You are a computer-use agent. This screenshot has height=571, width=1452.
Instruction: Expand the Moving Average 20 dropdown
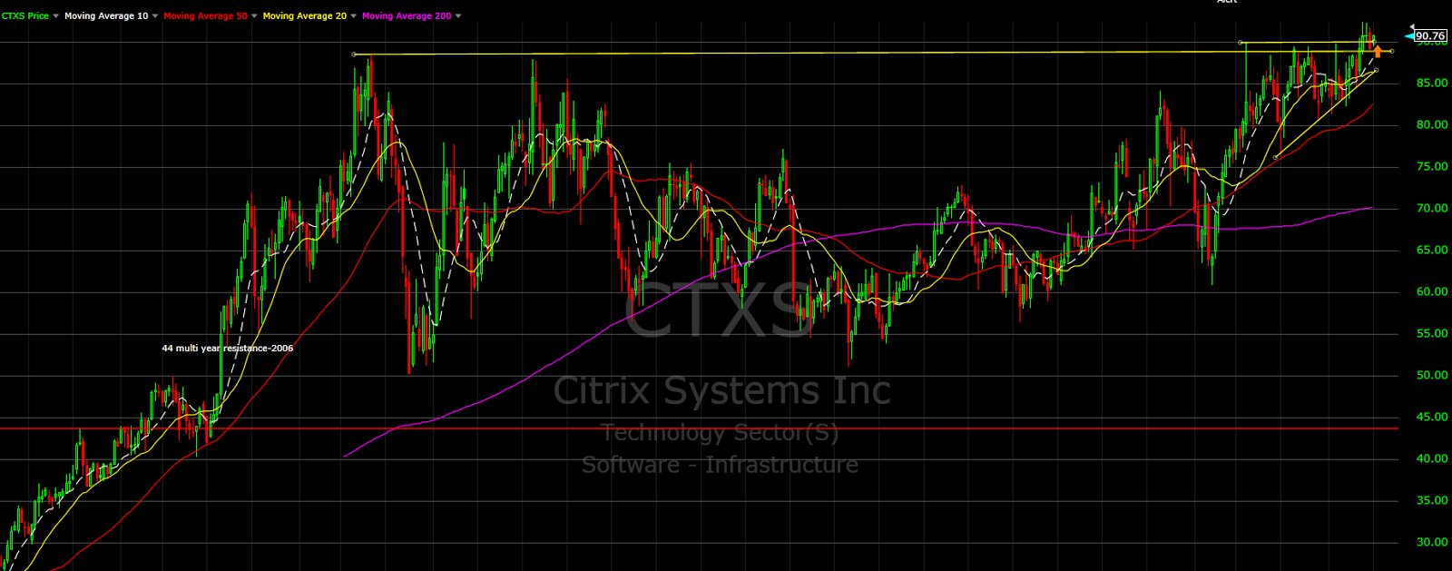coord(353,16)
